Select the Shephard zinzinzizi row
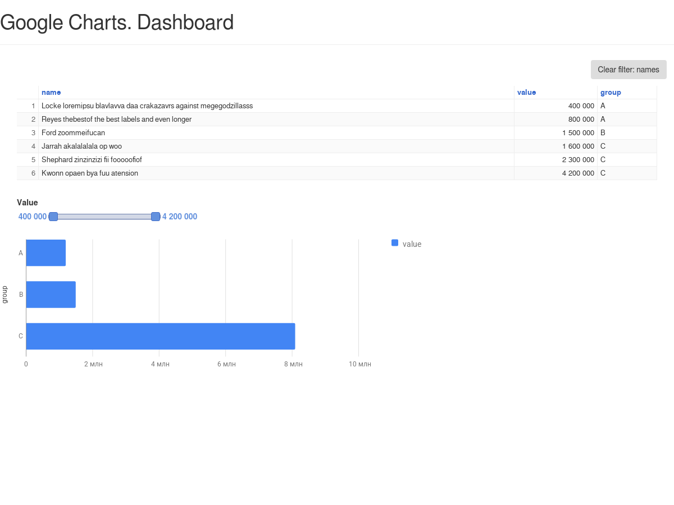674x505 pixels. [x=92, y=160]
